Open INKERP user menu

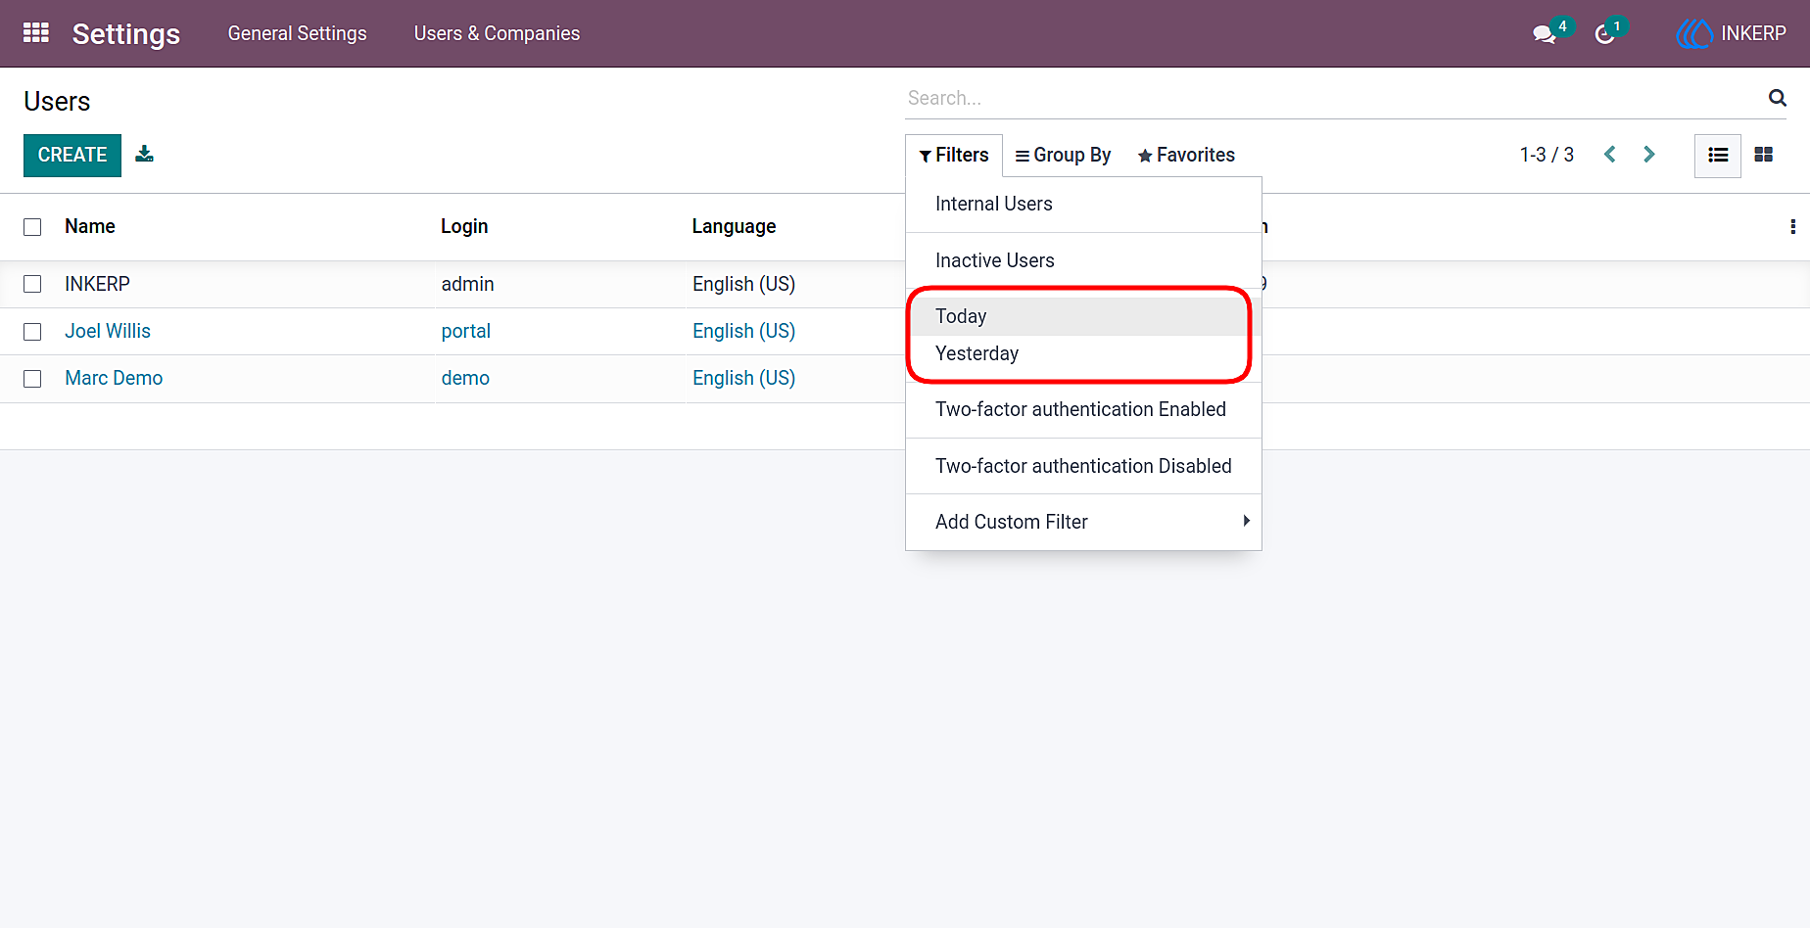(x=1732, y=33)
